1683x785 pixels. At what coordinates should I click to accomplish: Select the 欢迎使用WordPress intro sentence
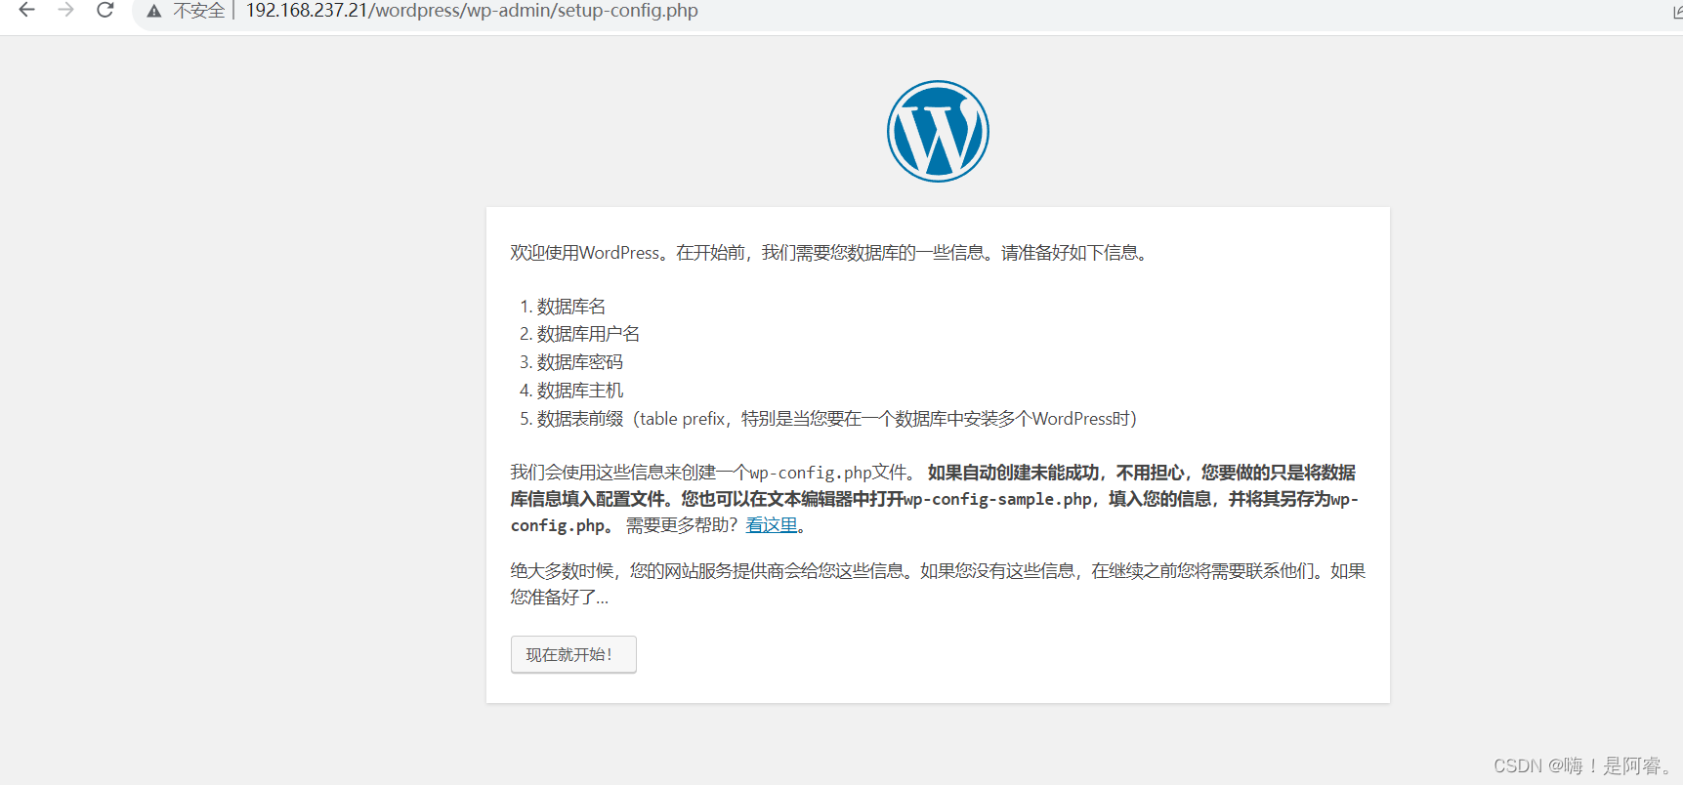tap(831, 253)
